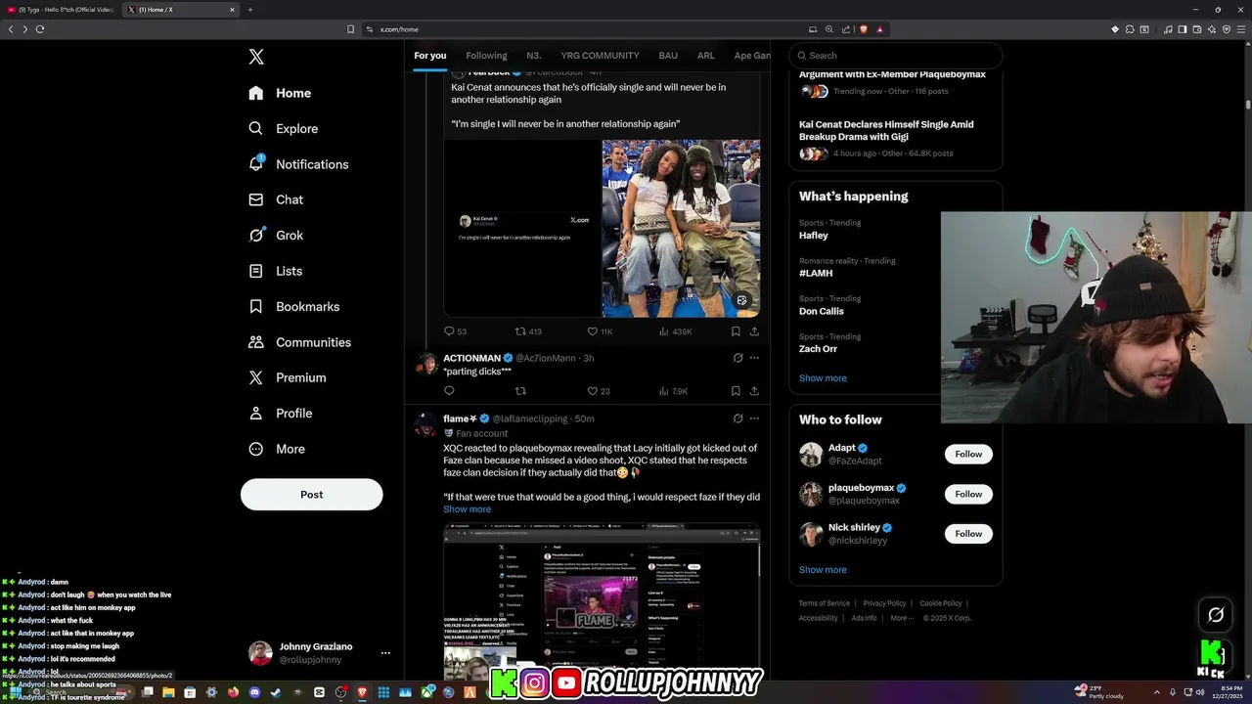Bookmark ACTIONMAN's post
Viewport: 1252px width, 704px height.
(x=736, y=391)
